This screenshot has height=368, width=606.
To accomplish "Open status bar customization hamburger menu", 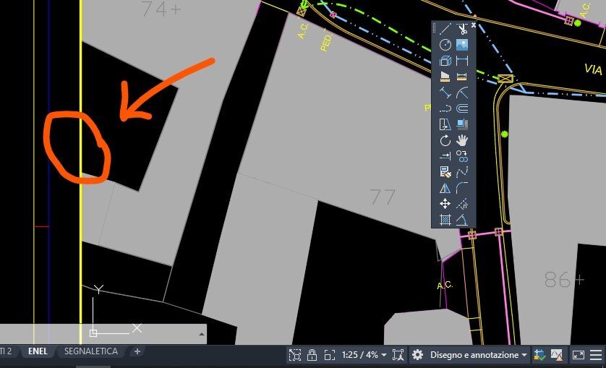I will click(x=597, y=354).
